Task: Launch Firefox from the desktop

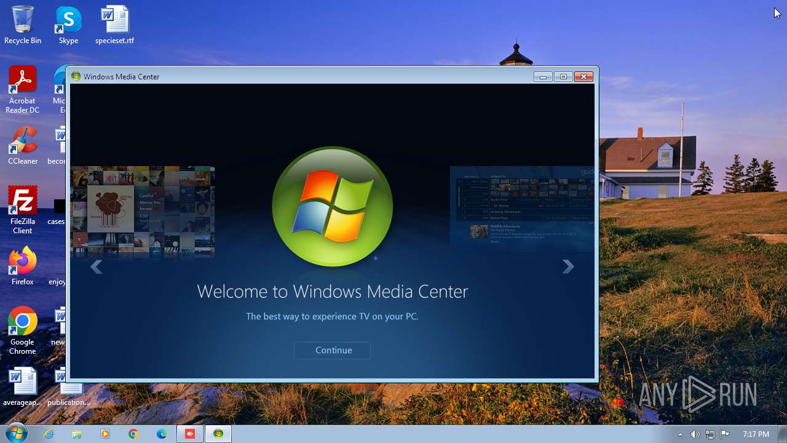Action: tap(23, 266)
